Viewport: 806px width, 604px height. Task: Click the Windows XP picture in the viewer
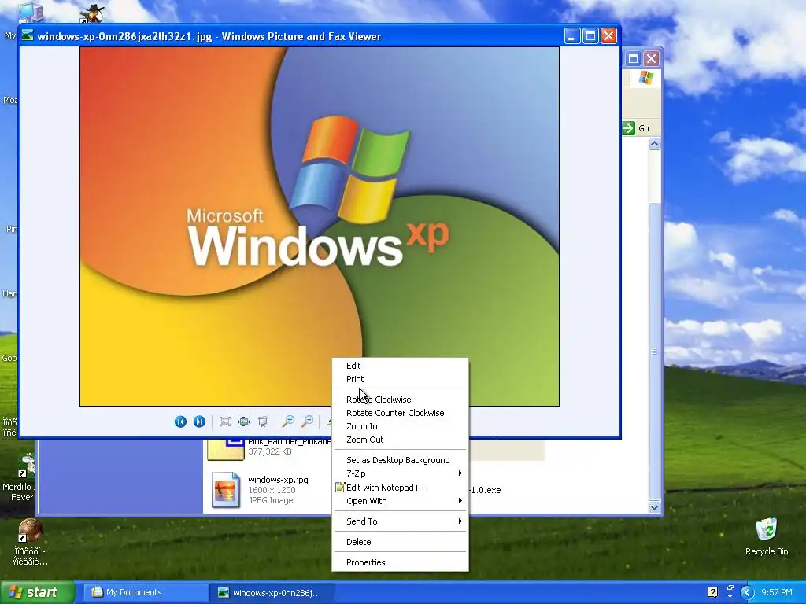(x=320, y=226)
